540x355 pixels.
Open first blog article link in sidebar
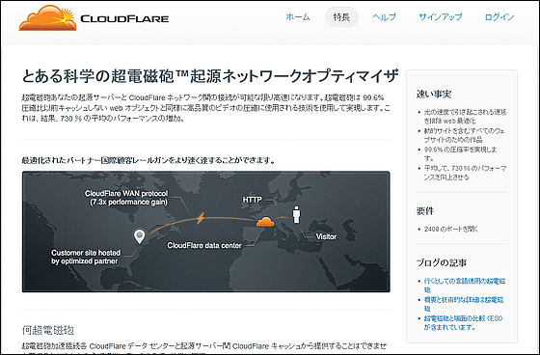click(x=465, y=285)
